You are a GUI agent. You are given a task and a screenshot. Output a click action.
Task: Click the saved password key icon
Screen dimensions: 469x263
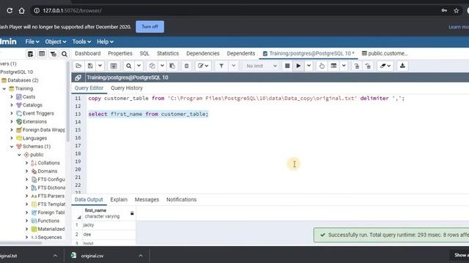tap(444, 11)
